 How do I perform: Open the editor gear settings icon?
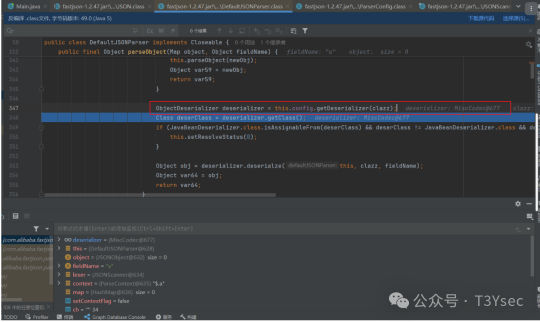528,44
